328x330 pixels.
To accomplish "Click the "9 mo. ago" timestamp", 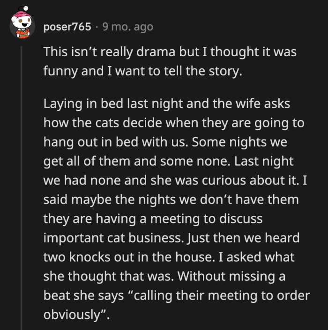I will click(128, 27).
